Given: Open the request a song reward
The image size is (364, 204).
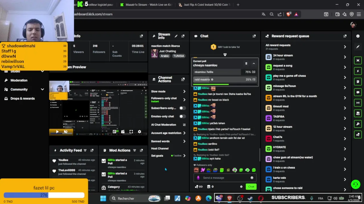Looking at the screenshot, I should [x=306, y=67].
